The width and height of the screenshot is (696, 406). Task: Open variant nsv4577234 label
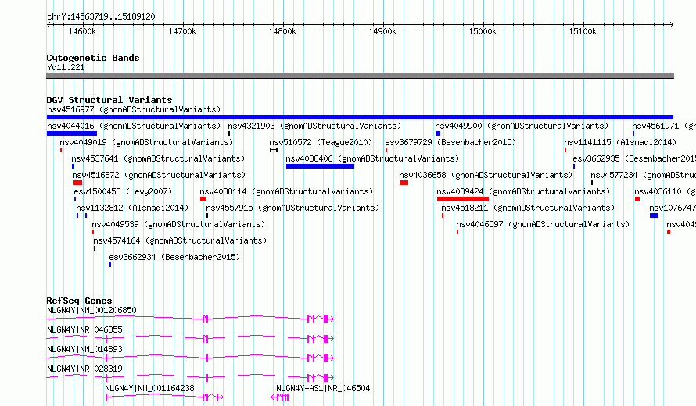pos(643,175)
